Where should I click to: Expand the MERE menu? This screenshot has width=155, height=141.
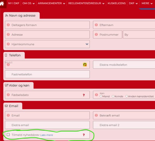[x=147, y=3]
